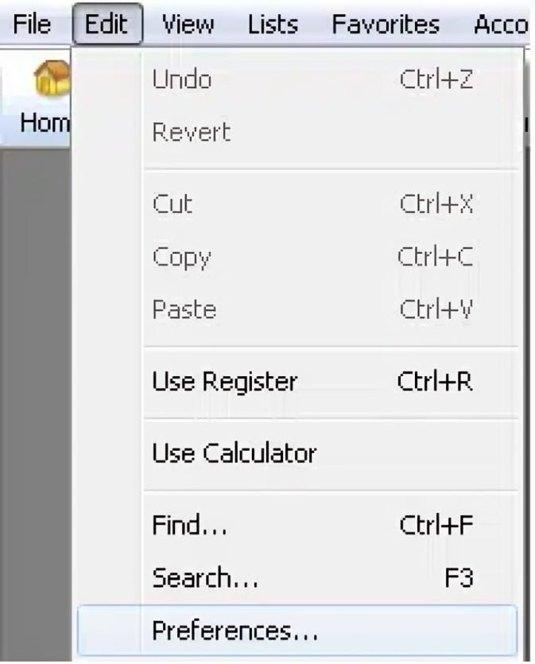The height and width of the screenshot is (664, 535).
Task: Open the Lists menu
Action: [273, 24]
